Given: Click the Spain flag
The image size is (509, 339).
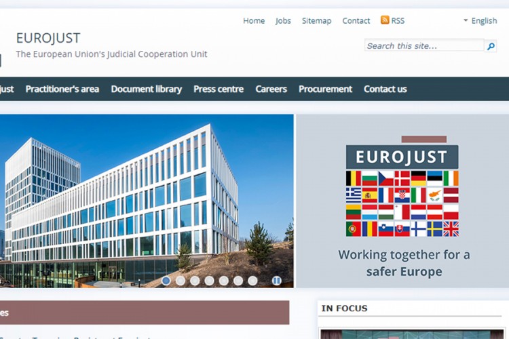Looking at the screenshot, I should coord(370,195).
